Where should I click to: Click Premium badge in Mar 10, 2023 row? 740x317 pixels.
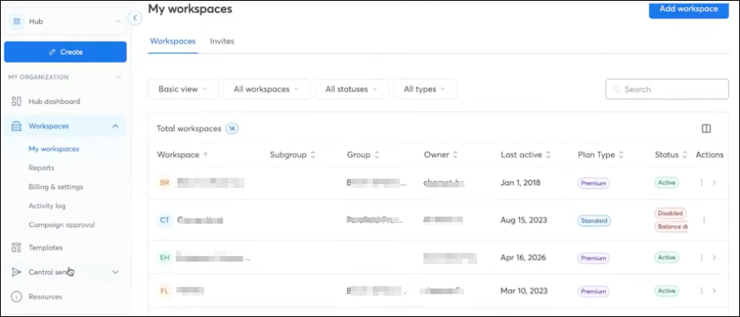(x=594, y=292)
